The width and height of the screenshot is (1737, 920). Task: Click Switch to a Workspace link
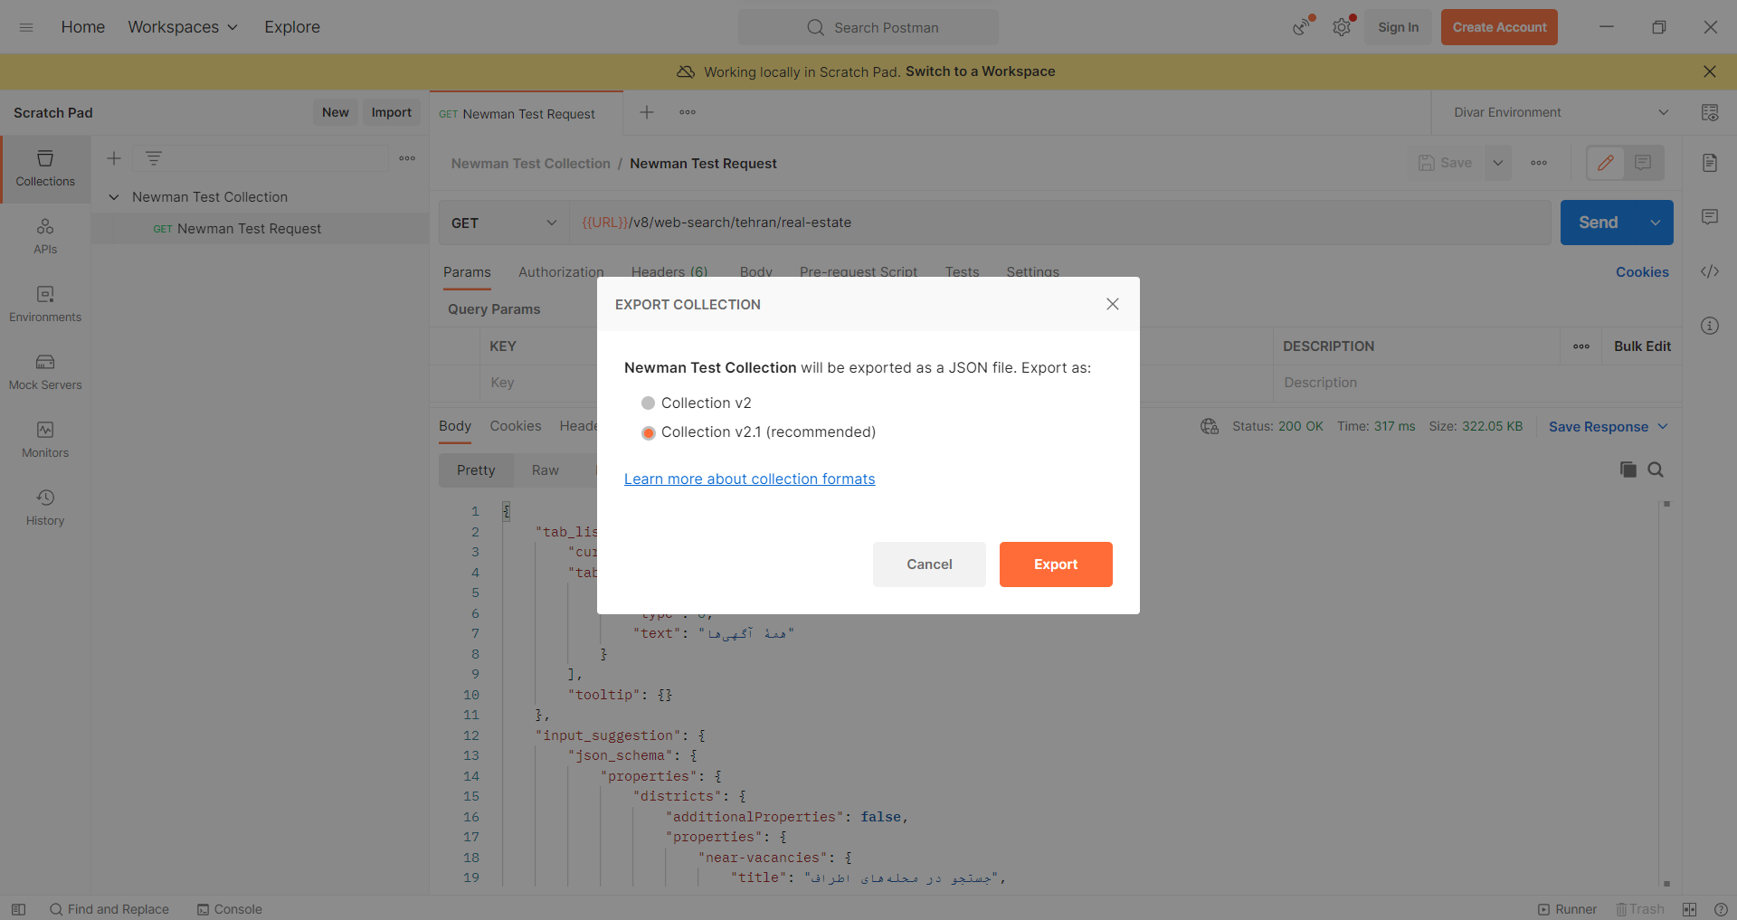[980, 71]
